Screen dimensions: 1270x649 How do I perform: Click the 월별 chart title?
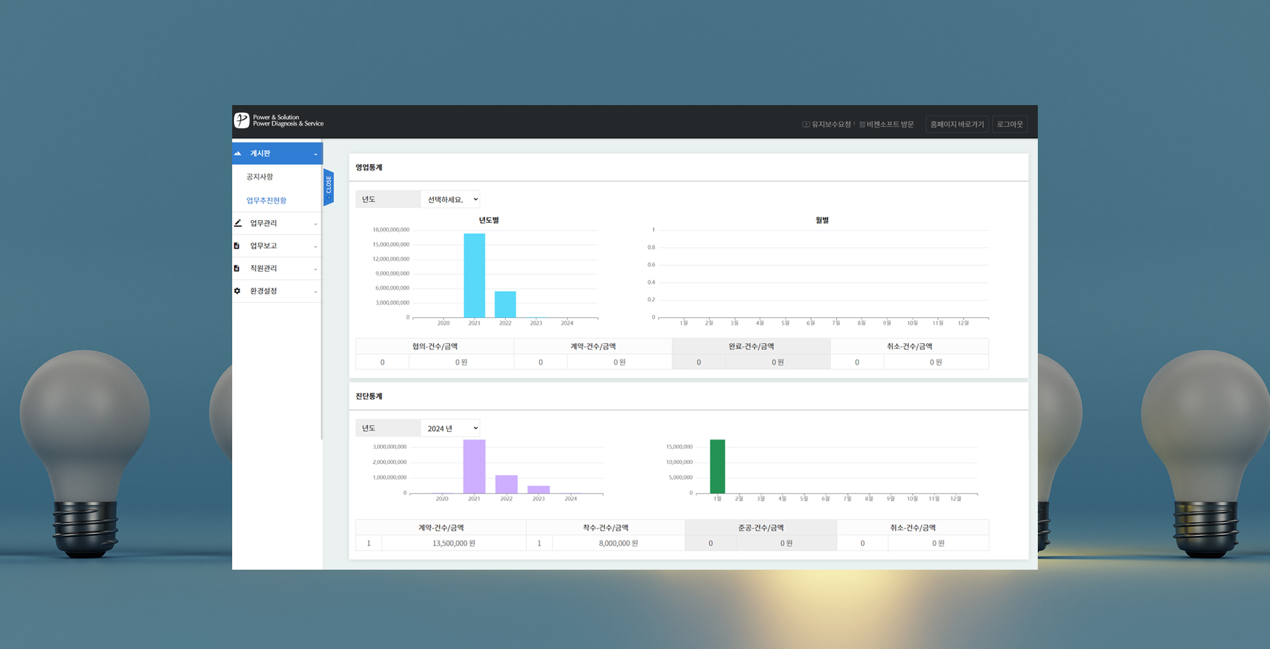(822, 220)
